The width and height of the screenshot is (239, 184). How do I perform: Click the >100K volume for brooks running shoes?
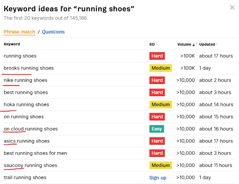187,68
